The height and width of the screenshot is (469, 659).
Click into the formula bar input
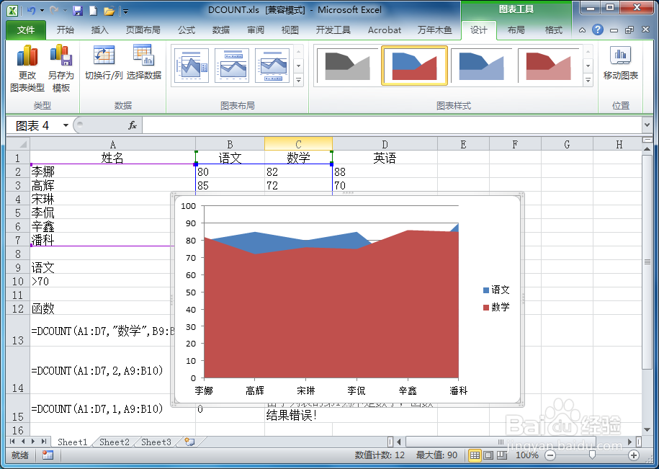click(x=392, y=125)
